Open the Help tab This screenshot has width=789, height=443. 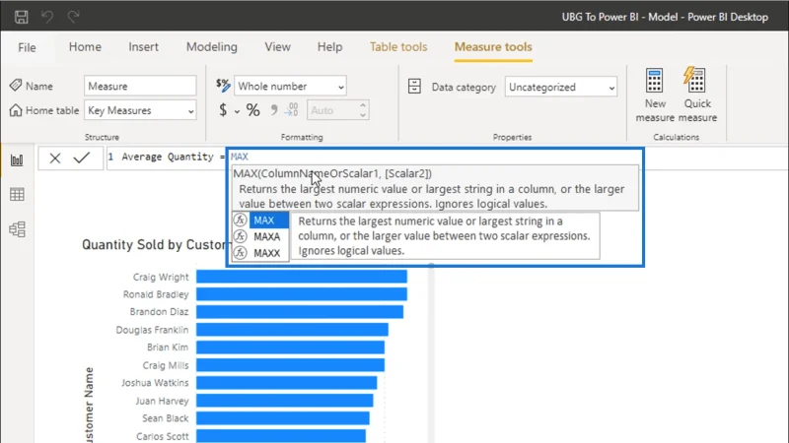329,46
